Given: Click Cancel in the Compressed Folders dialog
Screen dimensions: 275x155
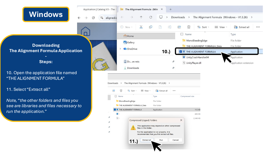Looking at the screenshot, I should [176, 140].
